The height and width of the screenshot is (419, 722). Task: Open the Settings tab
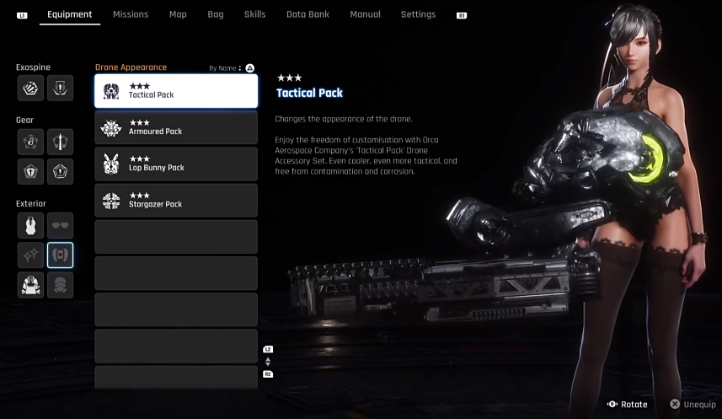click(418, 14)
